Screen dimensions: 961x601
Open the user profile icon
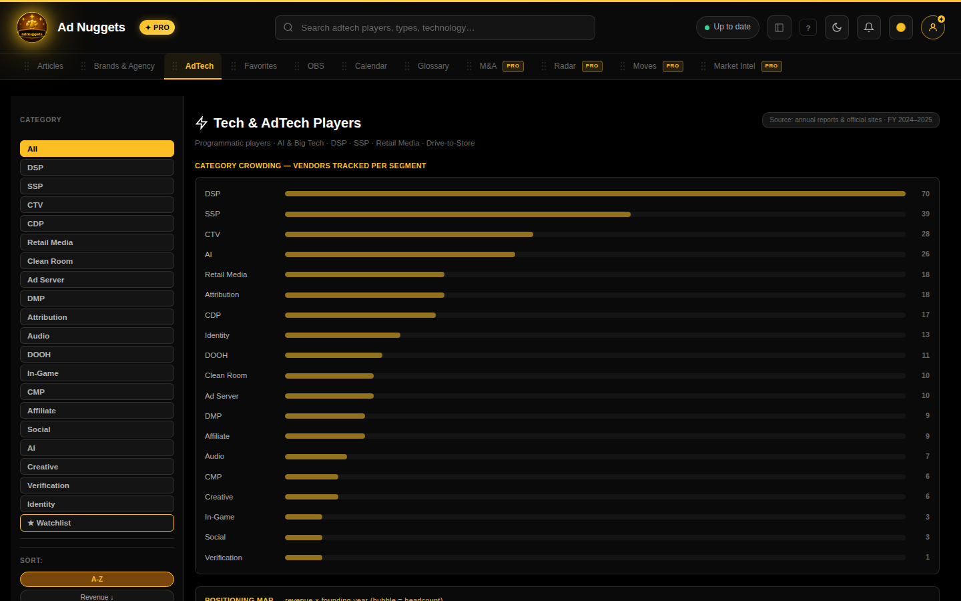click(933, 27)
